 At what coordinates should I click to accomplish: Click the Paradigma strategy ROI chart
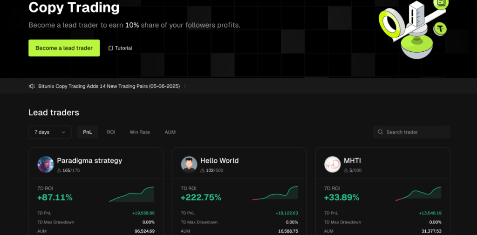point(131,194)
